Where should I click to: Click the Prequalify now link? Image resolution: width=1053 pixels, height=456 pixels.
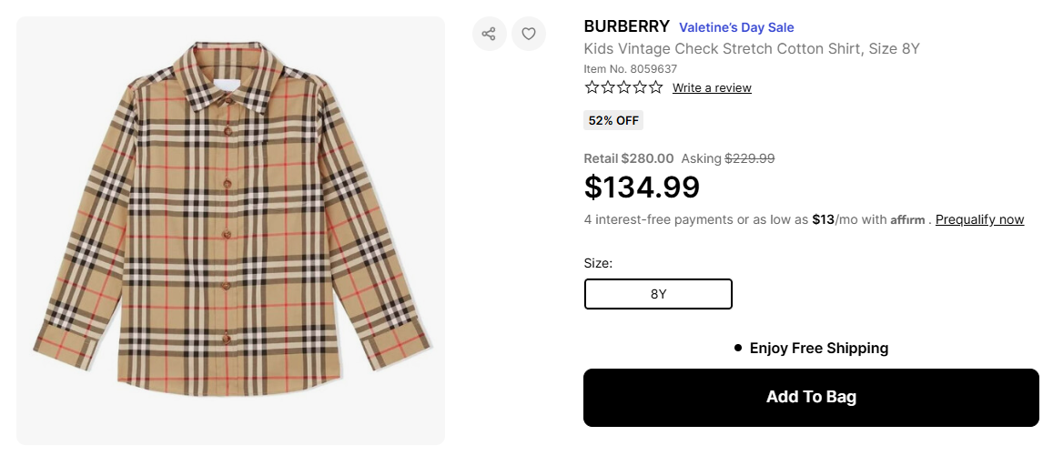pyautogui.click(x=979, y=219)
